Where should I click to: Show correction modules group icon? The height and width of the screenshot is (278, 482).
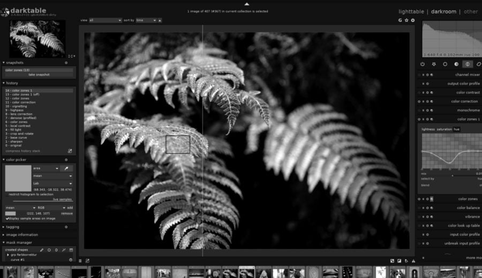click(x=479, y=64)
